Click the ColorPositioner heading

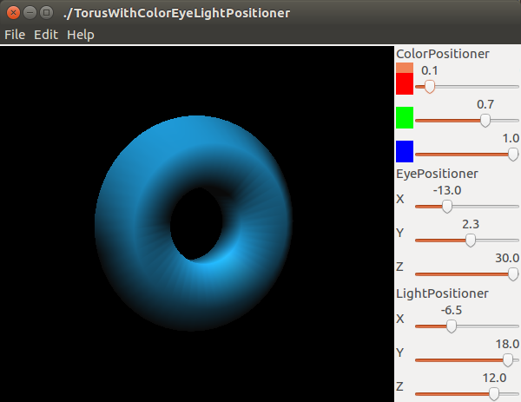(443, 54)
